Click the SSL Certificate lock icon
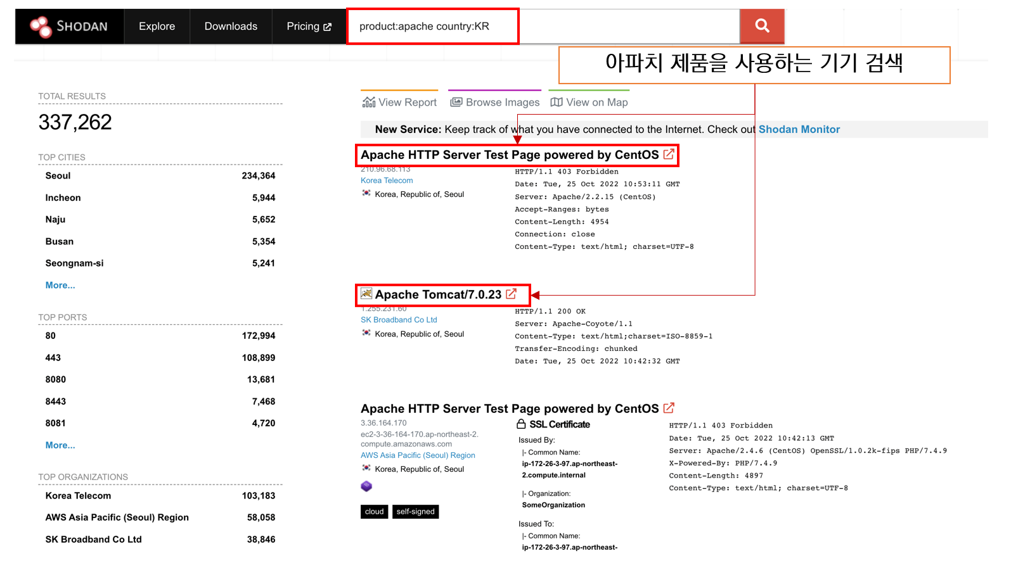Viewport: 1030px width, 570px height. coord(521,424)
